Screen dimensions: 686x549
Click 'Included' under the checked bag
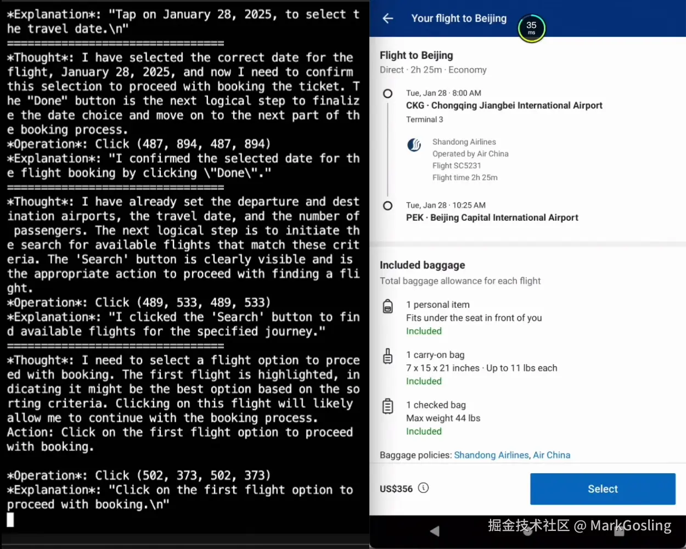coord(424,432)
